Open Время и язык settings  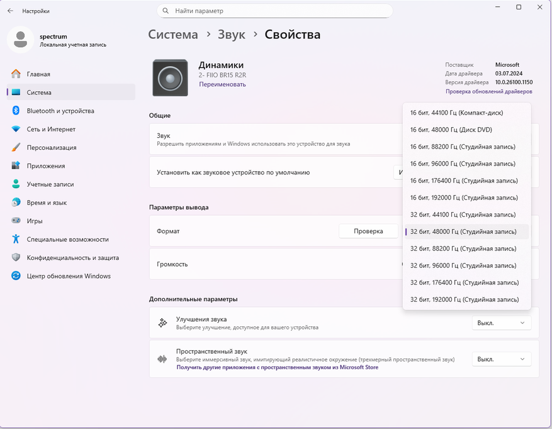click(x=47, y=203)
